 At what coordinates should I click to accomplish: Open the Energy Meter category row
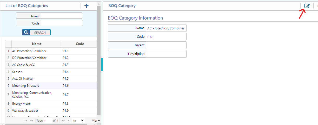(x=22, y=104)
